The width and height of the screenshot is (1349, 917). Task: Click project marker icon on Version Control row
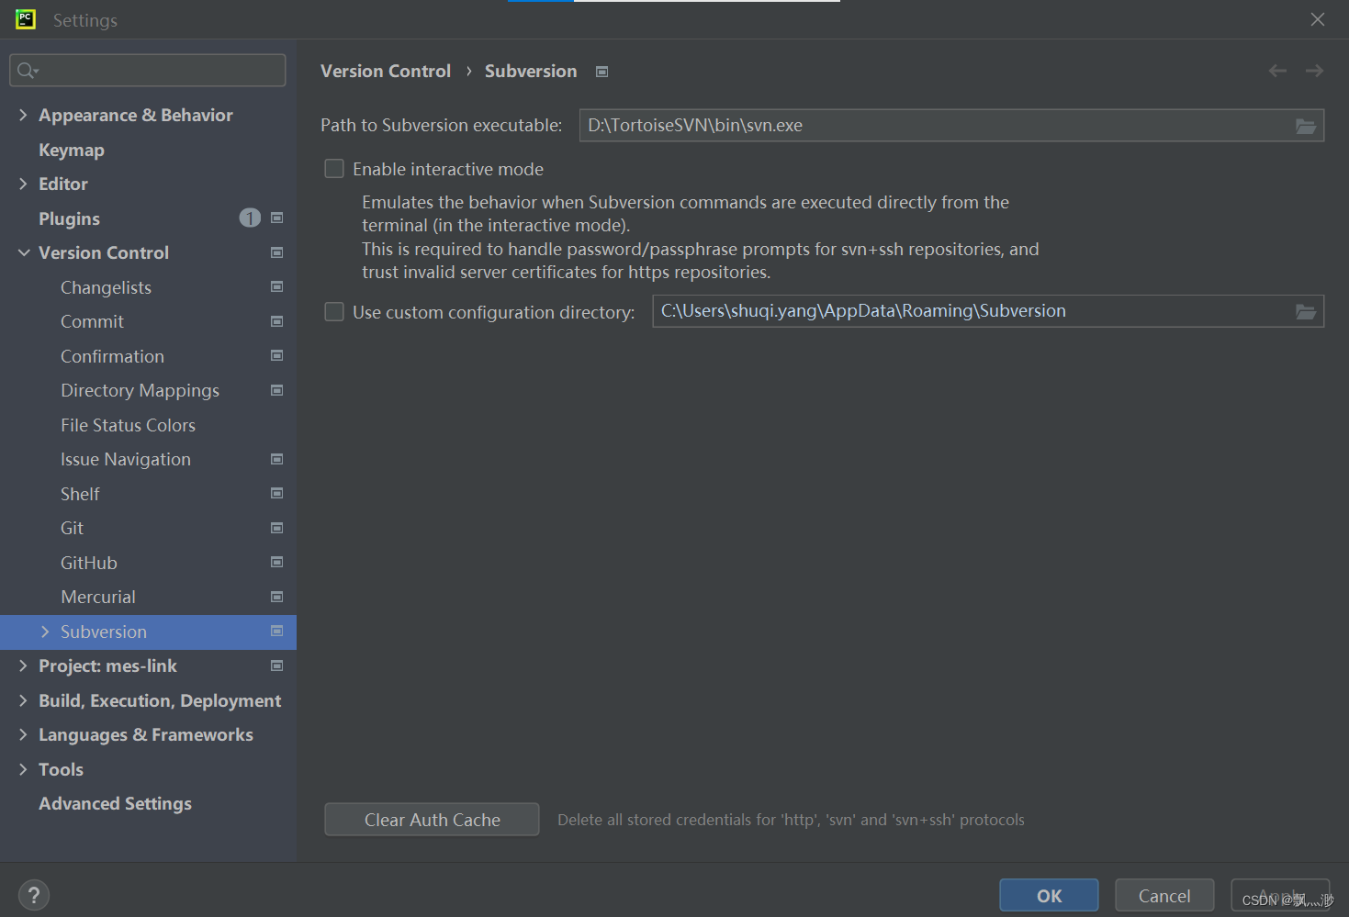coord(277,252)
